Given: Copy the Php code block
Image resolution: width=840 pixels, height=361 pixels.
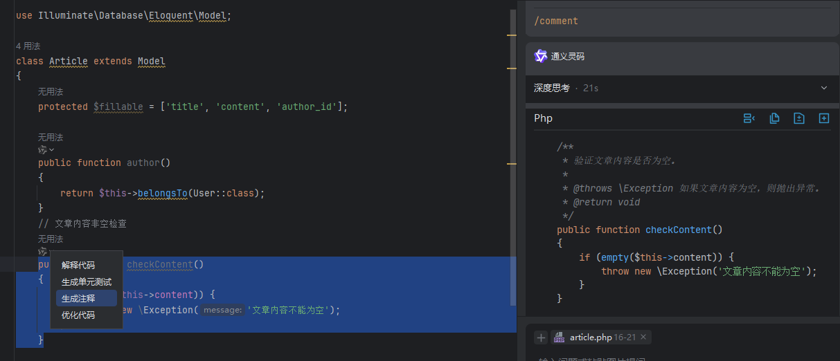Looking at the screenshot, I should 774,118.
